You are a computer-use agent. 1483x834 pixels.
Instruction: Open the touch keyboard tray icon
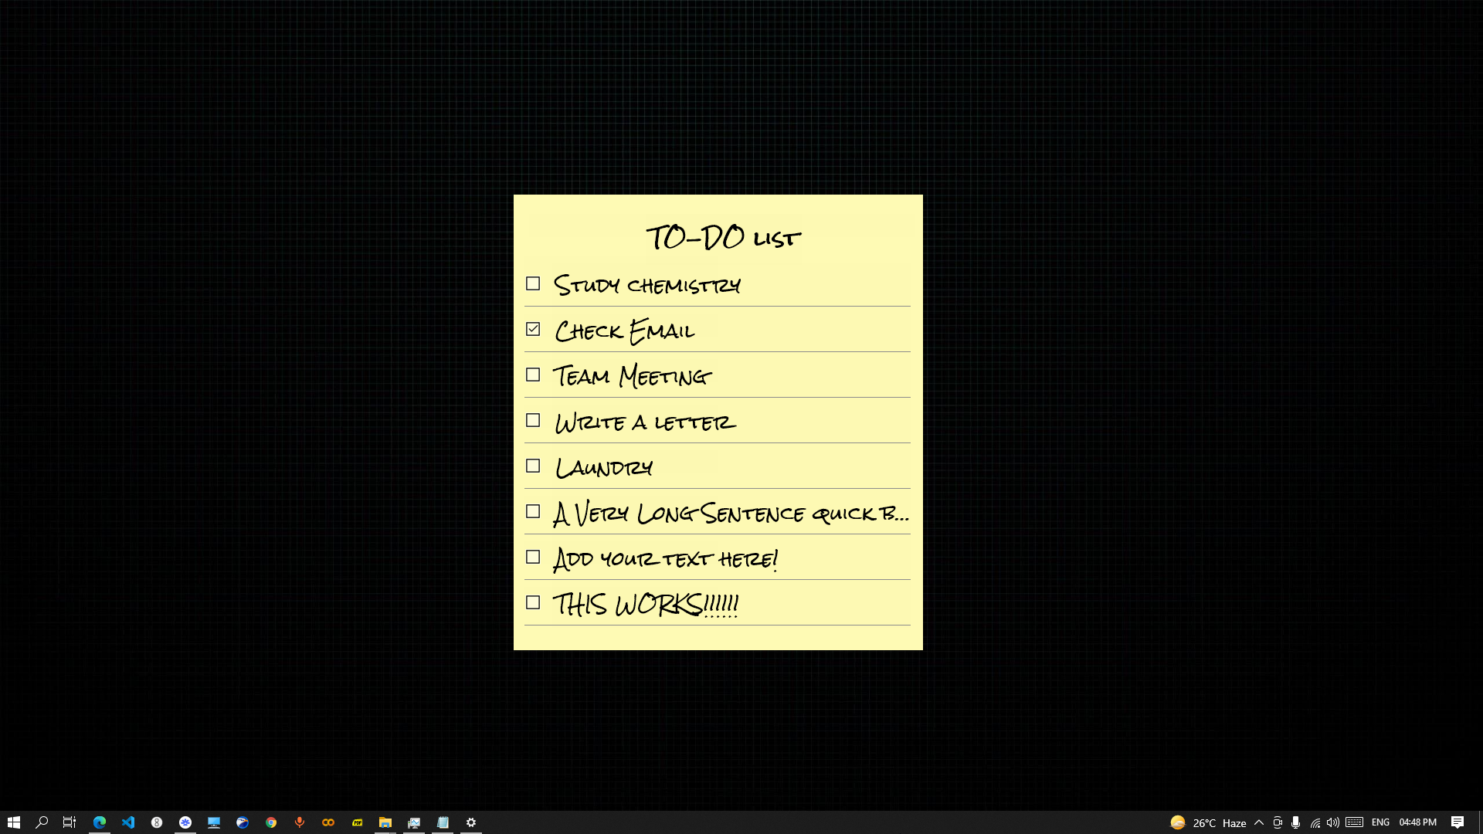pyautogui.click(x=1354, y=822)
